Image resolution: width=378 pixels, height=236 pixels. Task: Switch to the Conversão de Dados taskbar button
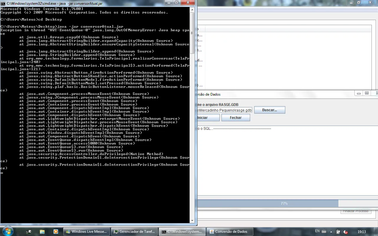[x=230, y=232]
